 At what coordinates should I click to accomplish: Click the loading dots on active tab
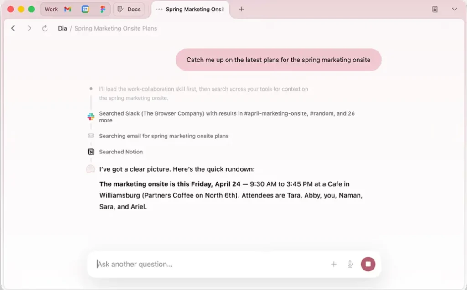[x=159, y=9]
